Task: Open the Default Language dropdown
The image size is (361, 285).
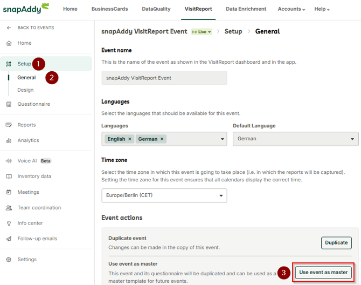Action: pos(295,139)
